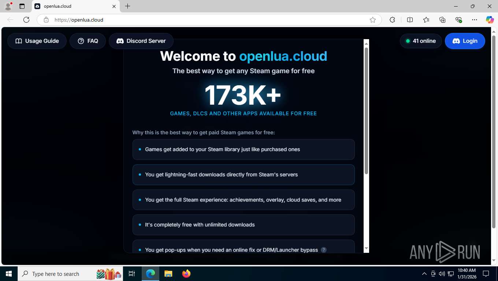498x281 pixels.
Task: Click the welcome panel scrollbar thumb
Action: pos(366,111)
